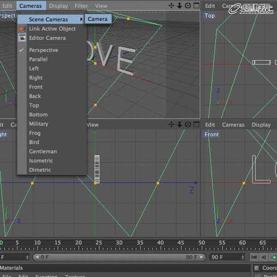
Task: Select the checked Perspective projection
Action: tap(43, 50)
